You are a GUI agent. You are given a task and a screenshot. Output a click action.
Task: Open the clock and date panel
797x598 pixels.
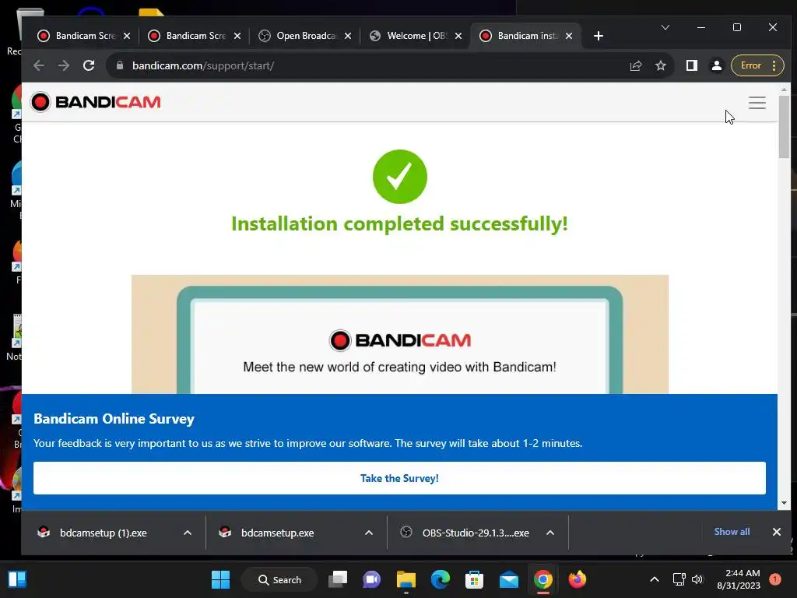coord(739,579)
